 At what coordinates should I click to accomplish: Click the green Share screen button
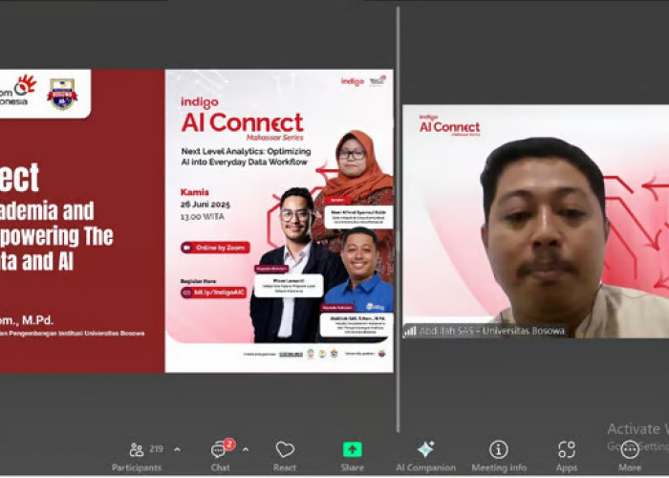pyautogui.click(x=353, y=449)
